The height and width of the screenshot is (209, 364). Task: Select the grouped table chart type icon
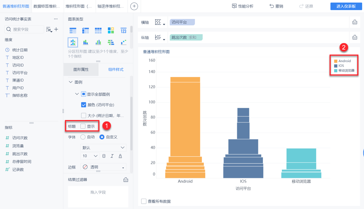click(x=73, y=30)
